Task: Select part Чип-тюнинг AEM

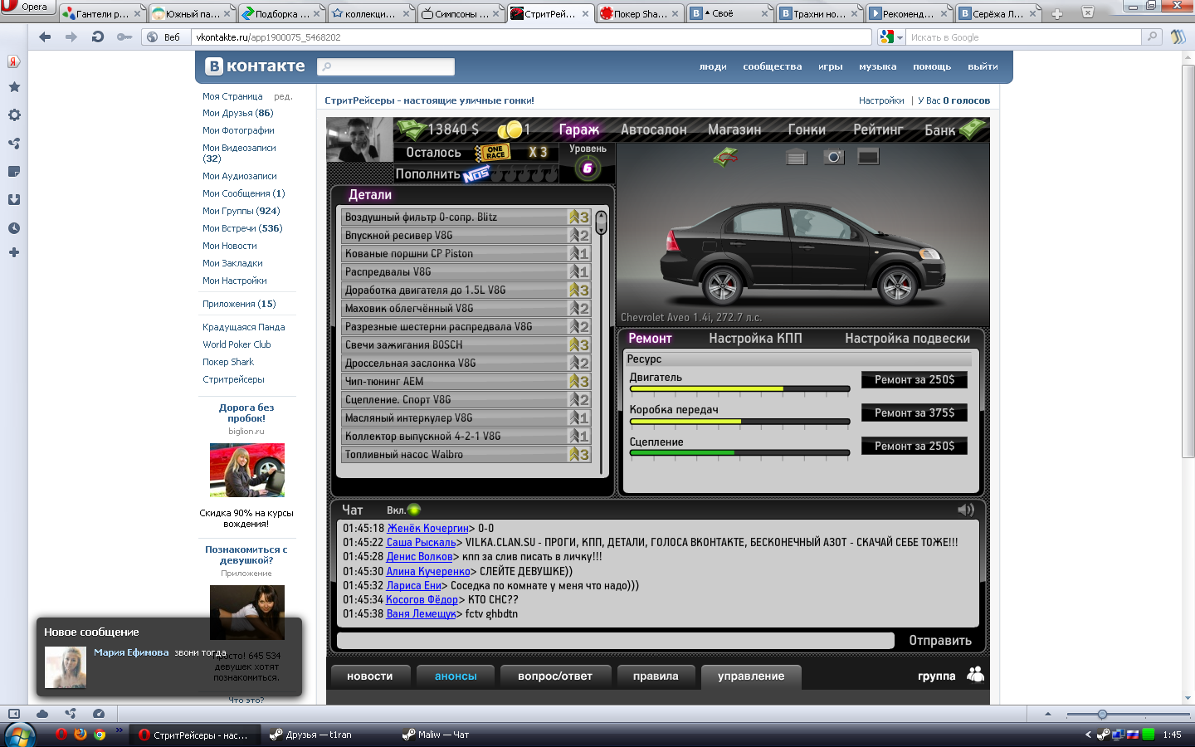Action: pyautogui.click(x=466, y=382)
